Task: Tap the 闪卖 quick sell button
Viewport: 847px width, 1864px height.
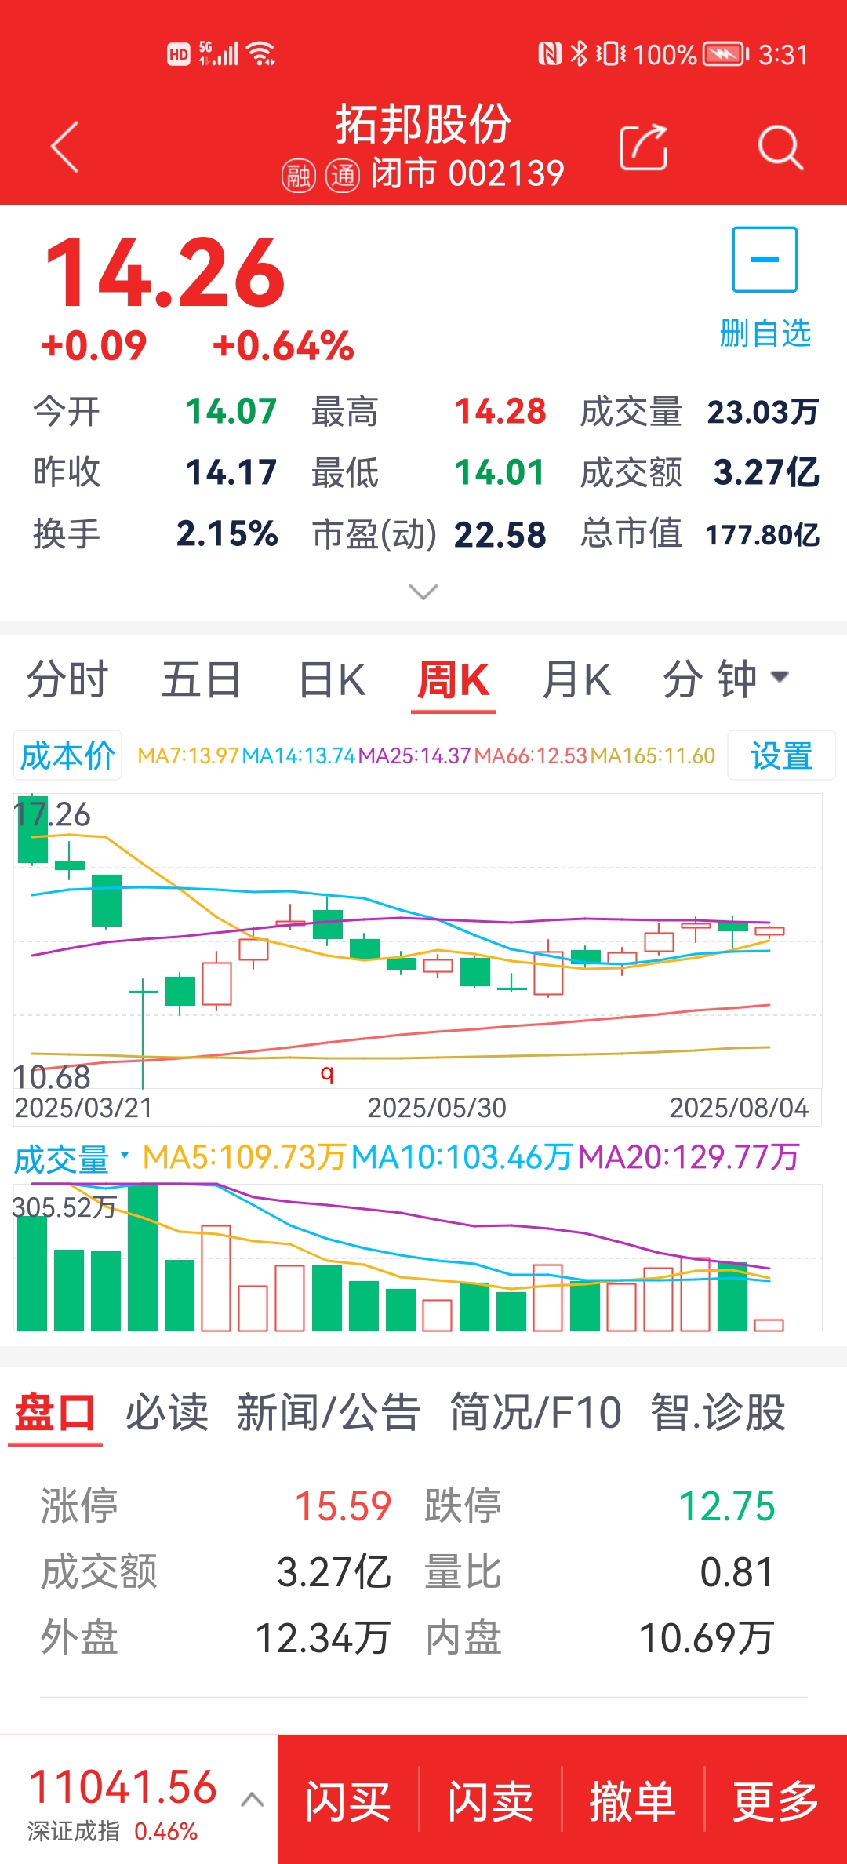Action: (x=490, y=1800)
